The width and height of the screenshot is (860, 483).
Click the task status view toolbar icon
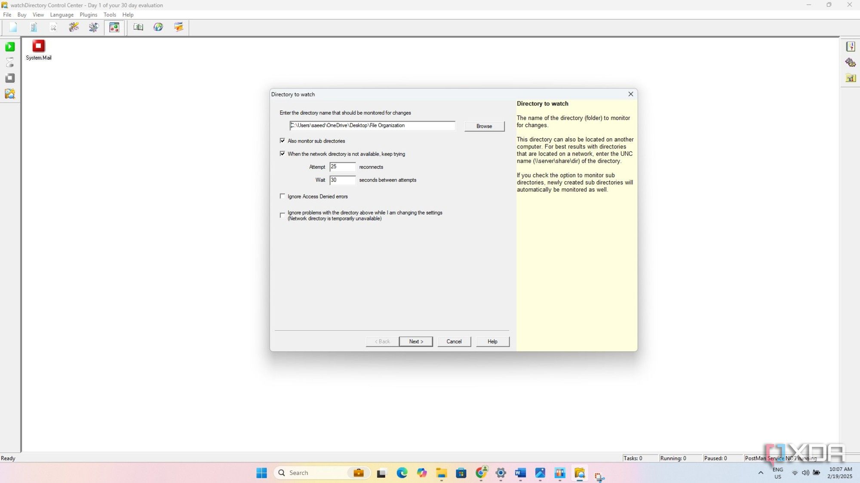114,27
